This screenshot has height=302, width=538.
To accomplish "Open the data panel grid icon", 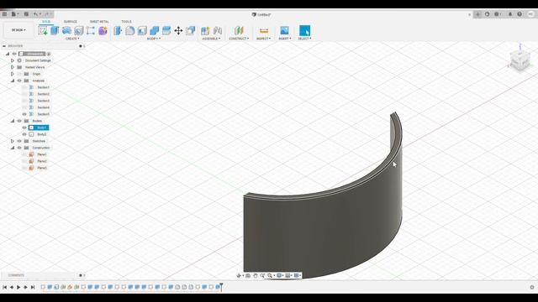I will (x=4, y=14).
